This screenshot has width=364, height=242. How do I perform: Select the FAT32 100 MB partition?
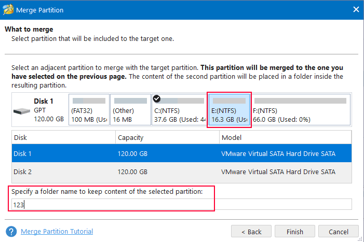tap(88, 110)
